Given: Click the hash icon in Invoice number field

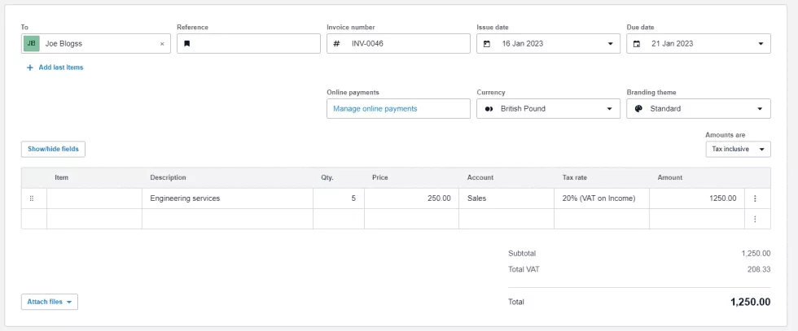Looking at the screenshot, I should [x=336, y=44].
